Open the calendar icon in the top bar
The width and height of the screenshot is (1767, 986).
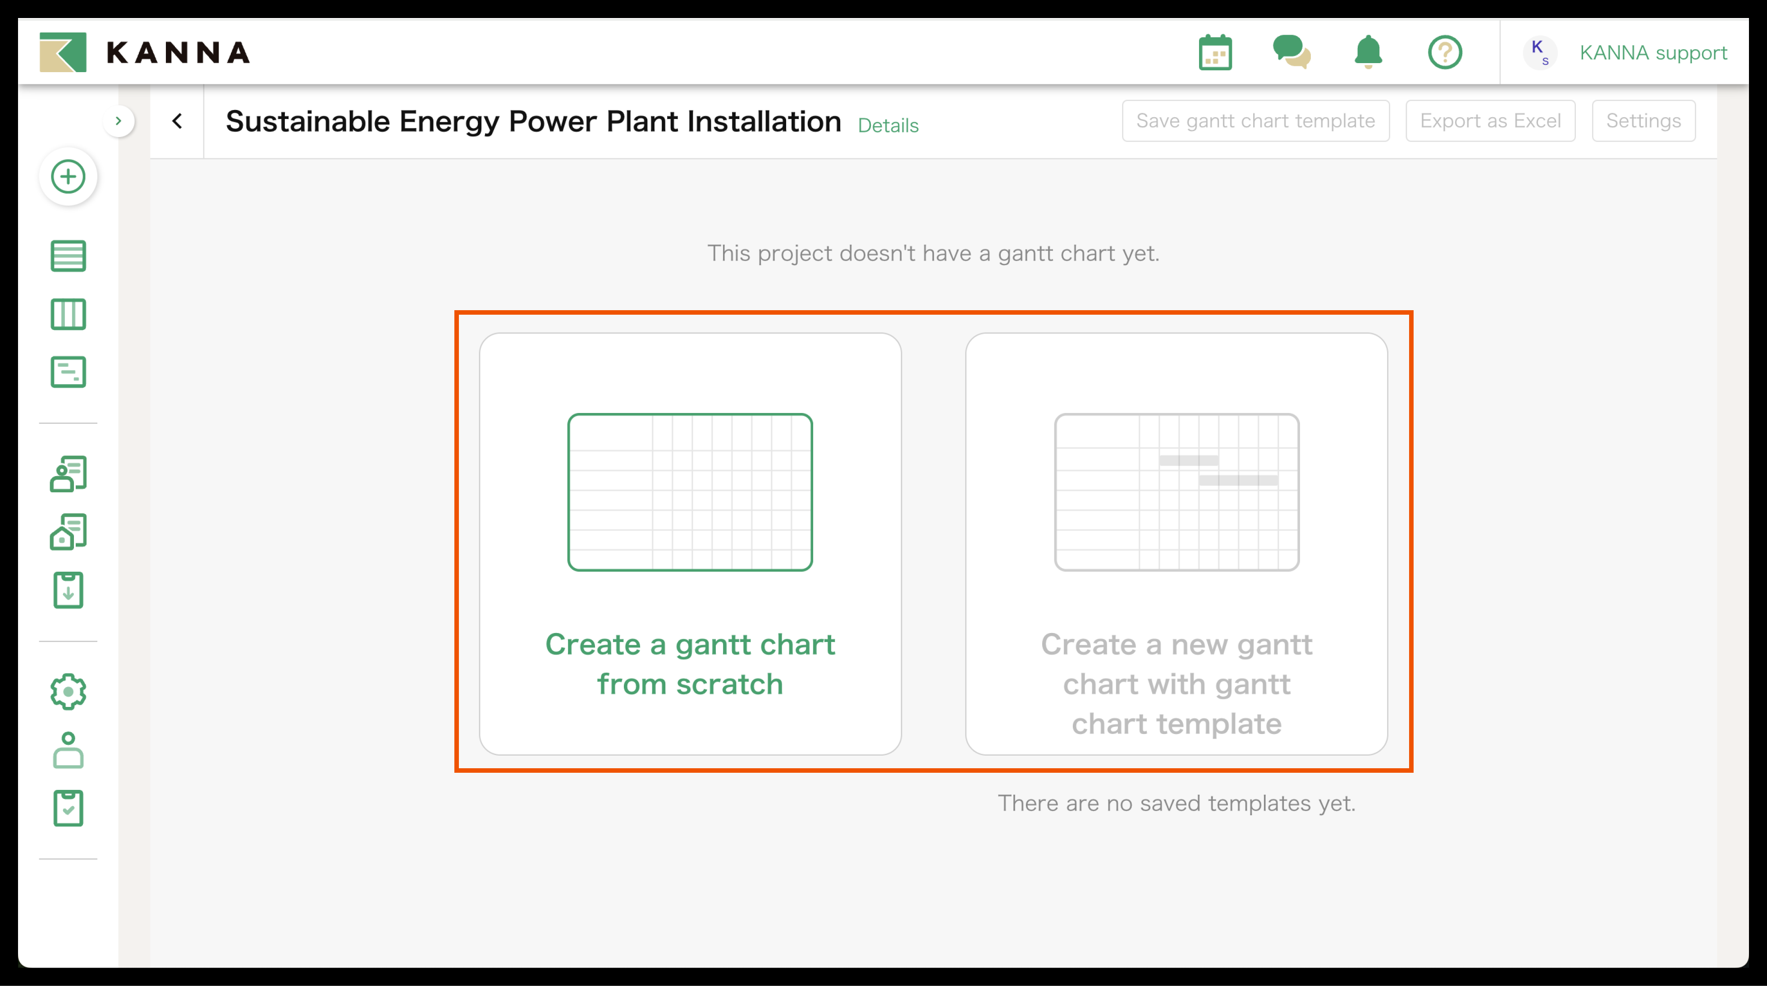click(1216, 52)
